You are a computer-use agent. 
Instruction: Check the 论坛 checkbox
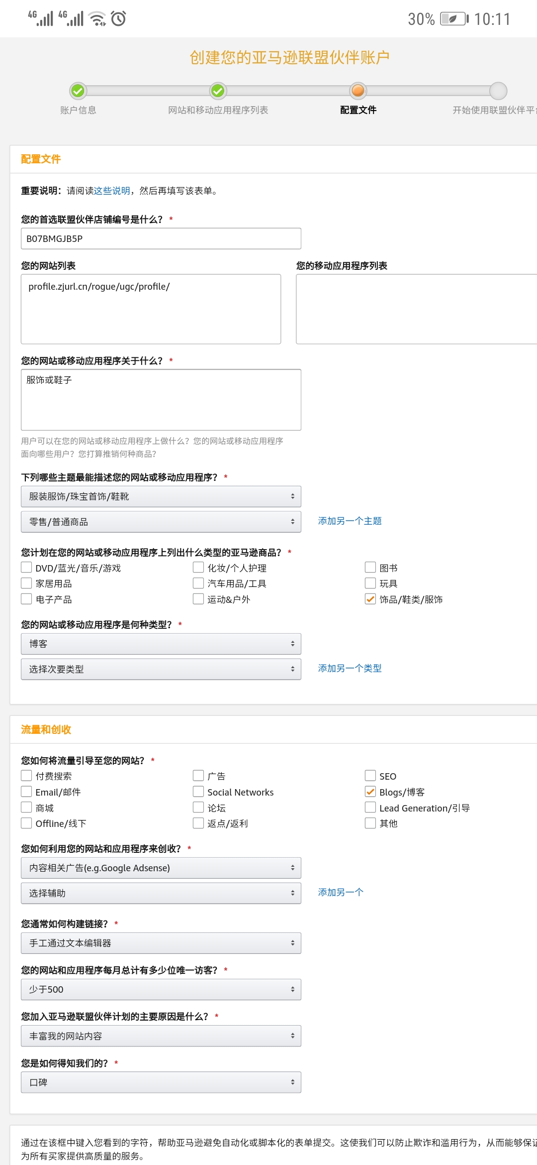[x=198, y=807]
